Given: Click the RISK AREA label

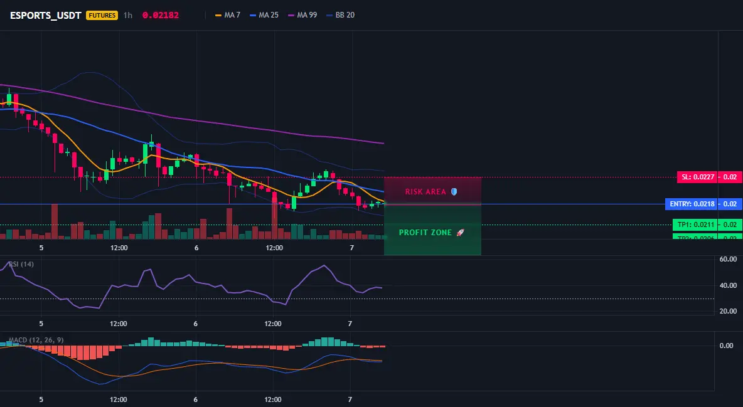Looking at the screenshot, I should [x=425, y=192].
